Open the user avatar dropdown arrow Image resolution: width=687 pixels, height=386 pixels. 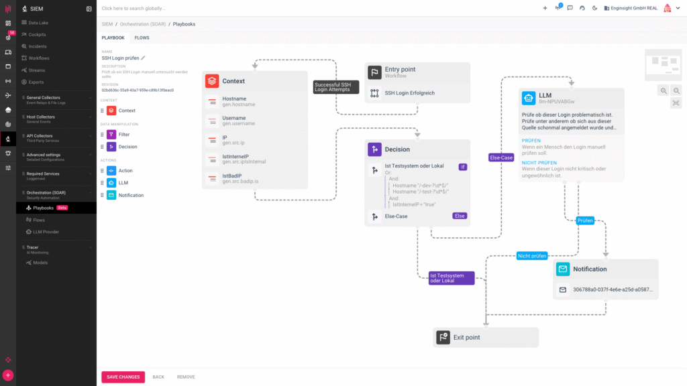coord(678,8)
